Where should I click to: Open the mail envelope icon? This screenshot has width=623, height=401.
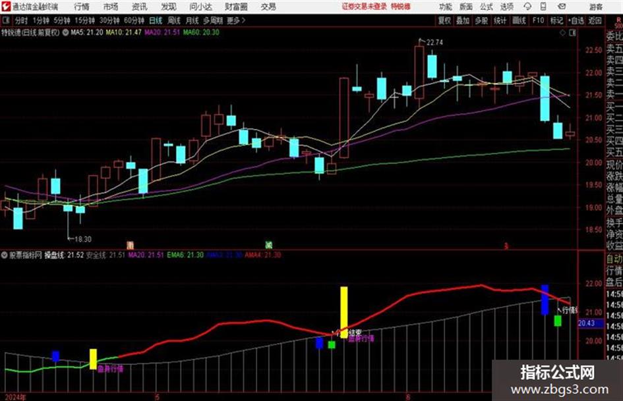(x=562, y=7)
